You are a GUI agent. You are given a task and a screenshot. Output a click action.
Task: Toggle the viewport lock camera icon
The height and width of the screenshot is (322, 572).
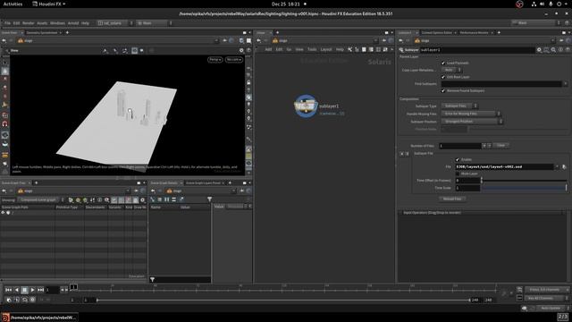248,82
